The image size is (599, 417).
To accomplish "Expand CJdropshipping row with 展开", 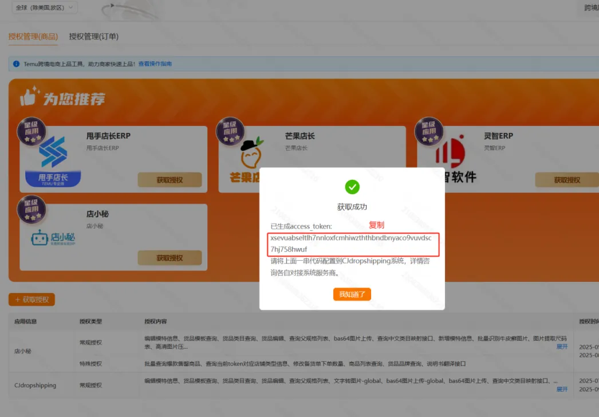I will 562,389.
